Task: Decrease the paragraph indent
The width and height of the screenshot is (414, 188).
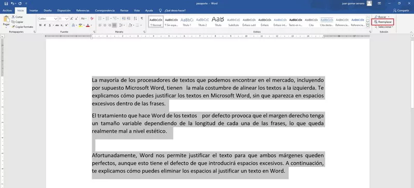Action: tap(124, 19)
